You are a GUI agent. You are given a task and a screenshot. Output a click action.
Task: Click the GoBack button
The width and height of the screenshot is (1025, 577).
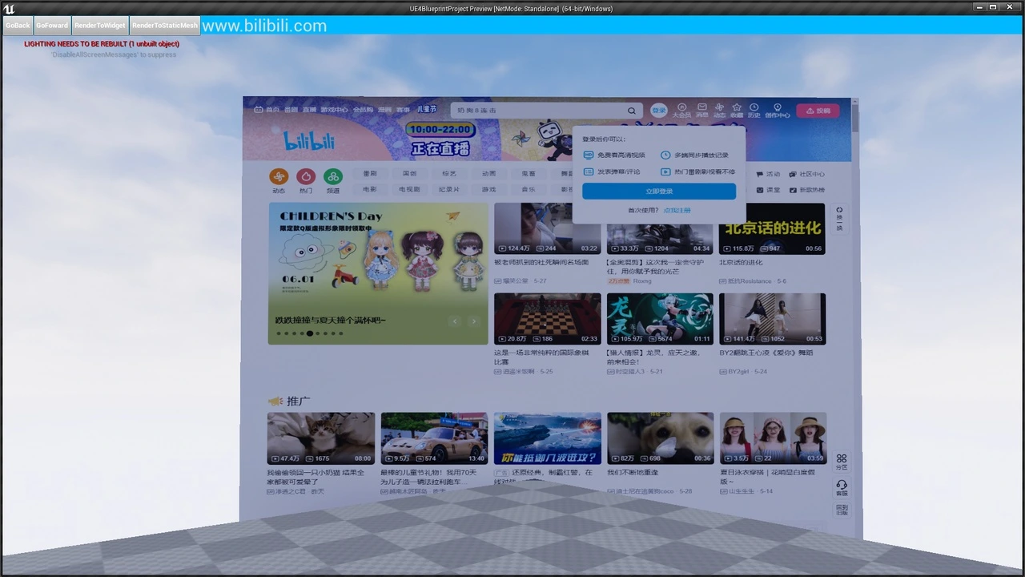pyautogui.click(x=18, y=26)
